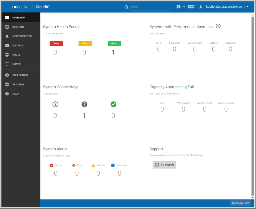Click the SC Support button
This screenshot has height=209, width=256.
pos(164,165)
